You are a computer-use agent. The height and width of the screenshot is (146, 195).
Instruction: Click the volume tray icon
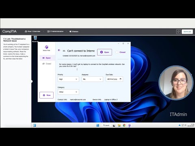coord(185,125)
